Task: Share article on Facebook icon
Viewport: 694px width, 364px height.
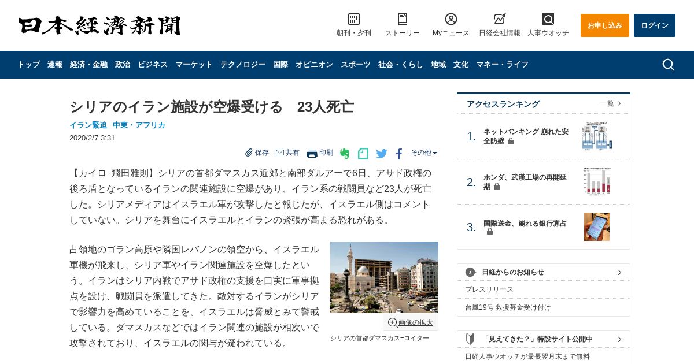Action: tap(399, 154)
